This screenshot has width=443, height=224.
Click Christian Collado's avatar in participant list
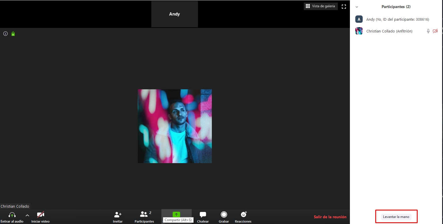pyautogui.click(x=359, y=31)
